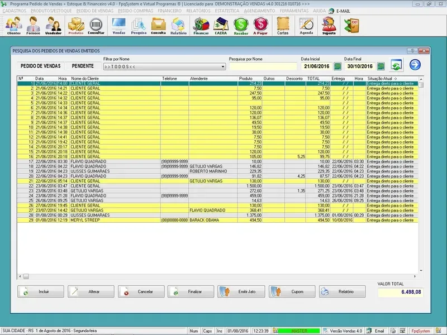Click the Vendedor toolbar icon
Screen dimensions: 447x335
click(x=54, y=25)
